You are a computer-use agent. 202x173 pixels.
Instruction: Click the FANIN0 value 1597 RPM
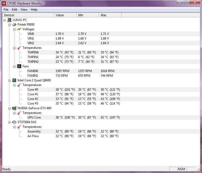pyautogui.click(x=62, y=71)
